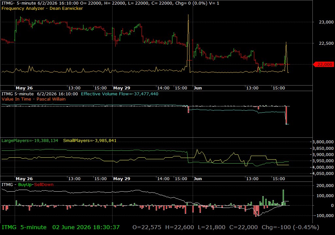Click the ITMG O= 22000 header line in price pane

click(110, 3)
